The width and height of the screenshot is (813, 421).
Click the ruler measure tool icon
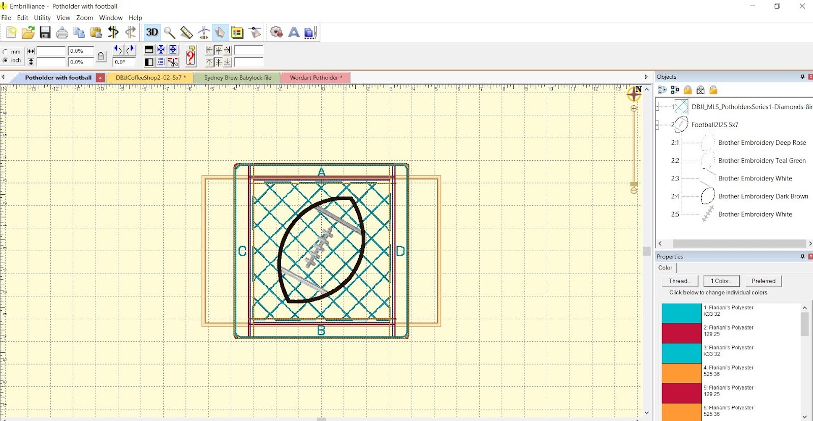click(x=186, y=33)
